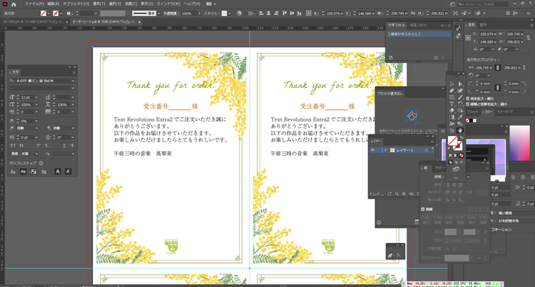This screenshot has width=535, height=287.
Task: Select the Hand tool
Action: point(460,131)
